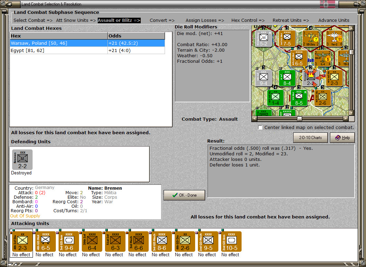Click Retreat Units subphase step
The height and width of the screenshot is (267, 366).
tap(290, 20)
